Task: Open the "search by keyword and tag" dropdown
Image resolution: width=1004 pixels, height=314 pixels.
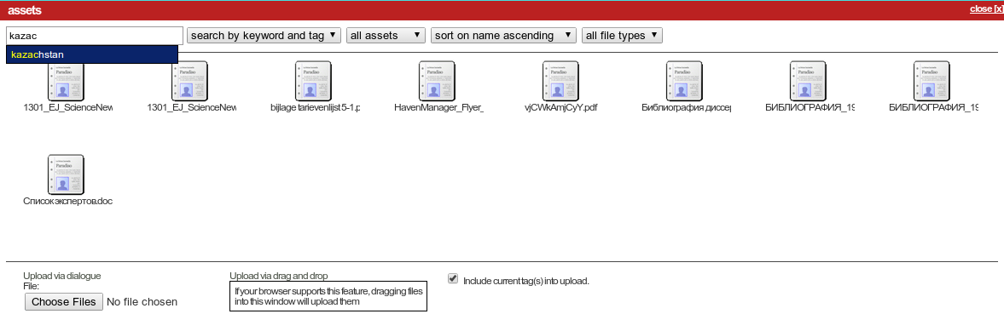Action: pos(264,36)
